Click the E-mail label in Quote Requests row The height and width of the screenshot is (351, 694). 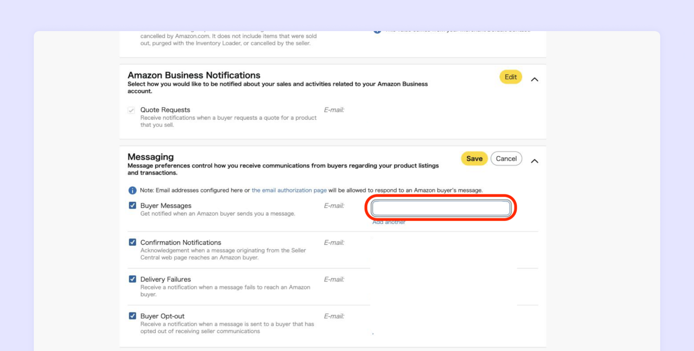point(334,110)
